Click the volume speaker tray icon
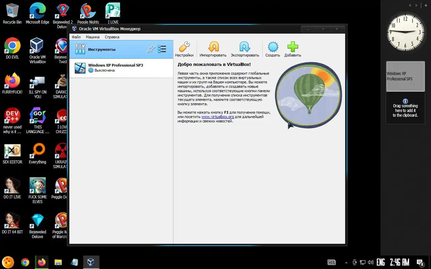The image size is (431, 269). coord(371,262)
